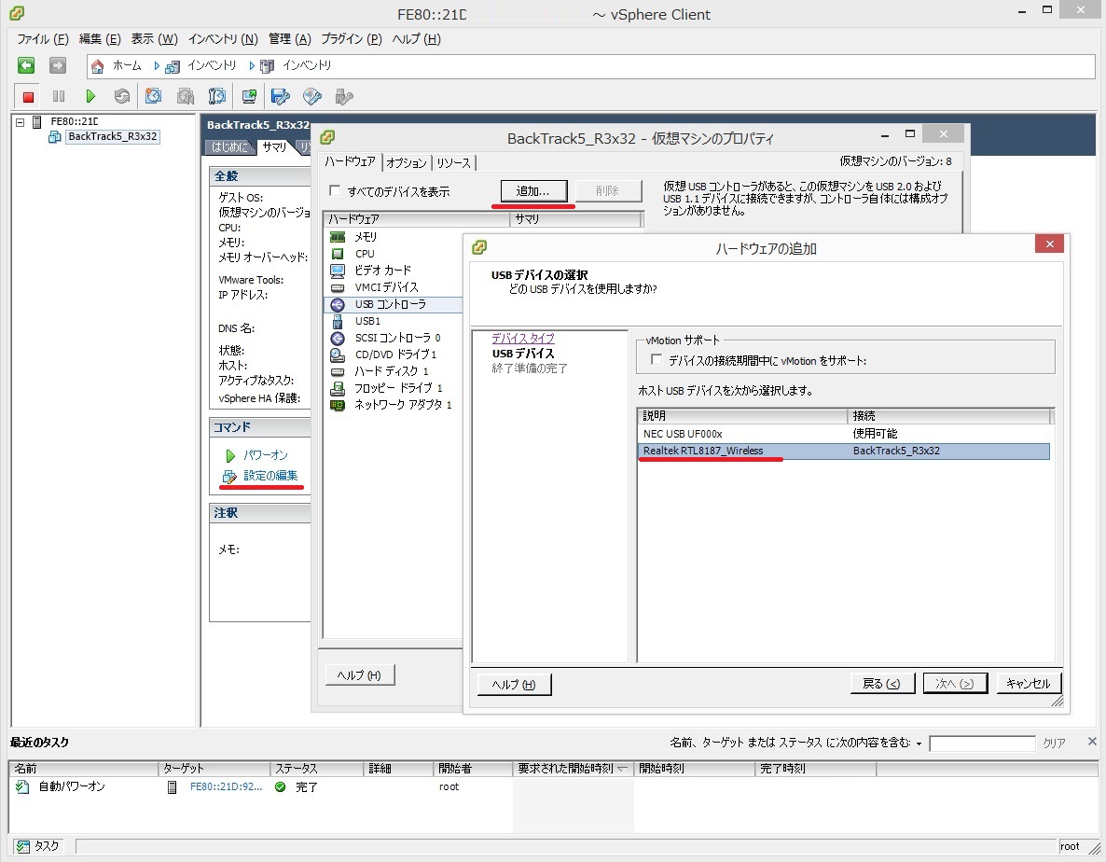The width and height of the screenshot is (1106, 862).
Task: Open the 編集 (E) menu
Action: 100,39
